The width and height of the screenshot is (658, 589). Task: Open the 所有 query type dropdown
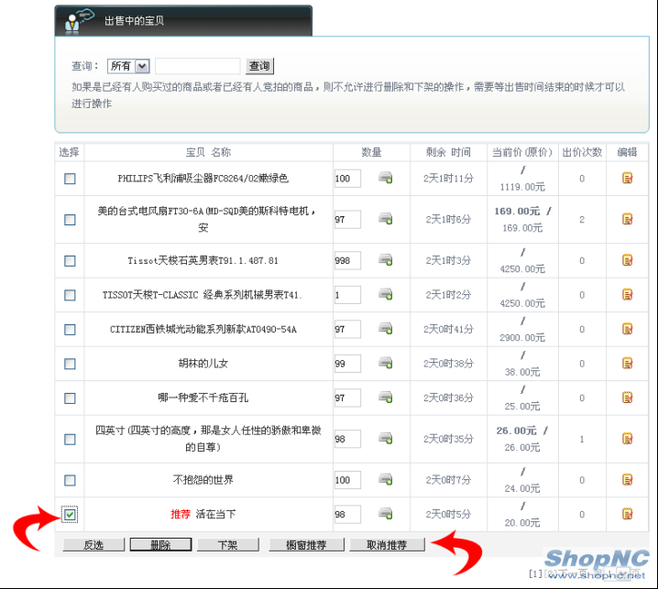128,66
